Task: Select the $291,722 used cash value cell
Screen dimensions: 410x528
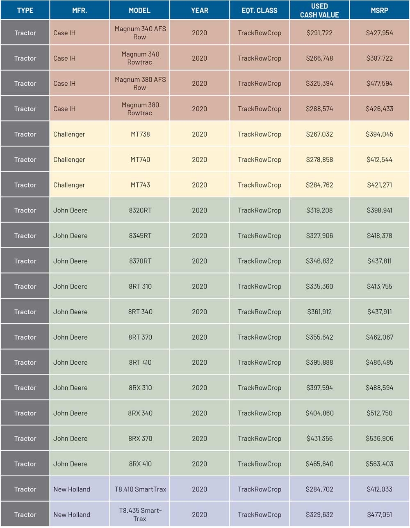Action: (x=319, y=33)
